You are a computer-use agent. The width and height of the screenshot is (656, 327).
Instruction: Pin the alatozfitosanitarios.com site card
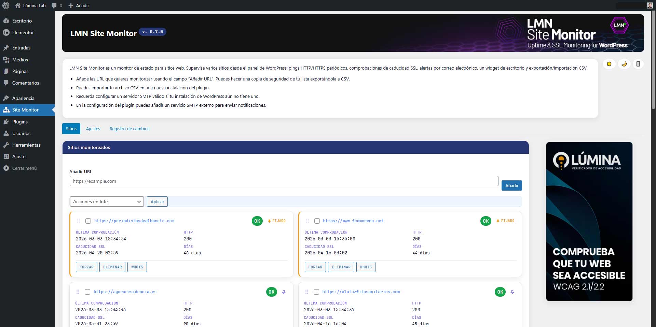point(512,292)
